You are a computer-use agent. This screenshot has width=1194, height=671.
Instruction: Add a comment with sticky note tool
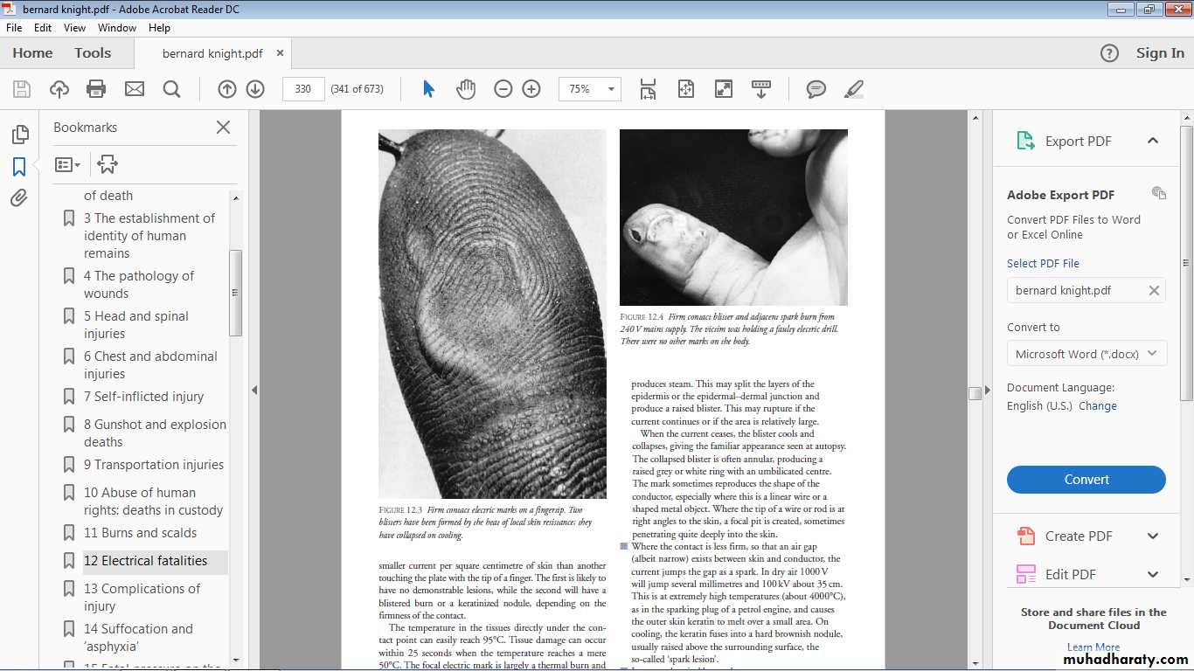(x=816, y=89)
